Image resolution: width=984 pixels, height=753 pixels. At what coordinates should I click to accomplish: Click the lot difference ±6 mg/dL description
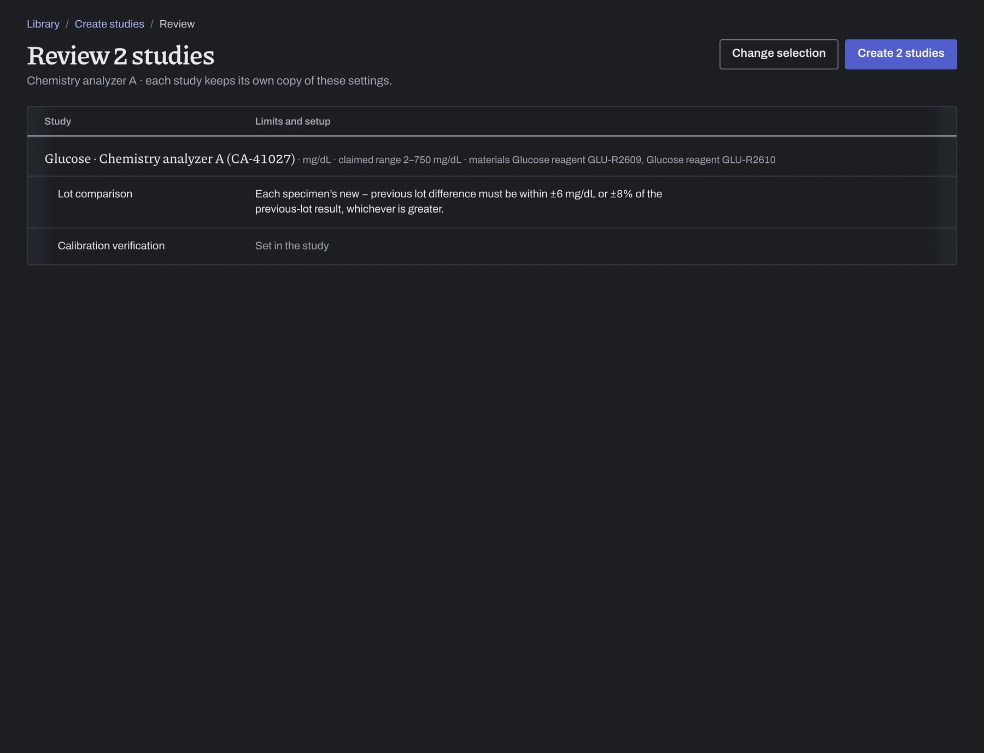[x=459, y=202]
